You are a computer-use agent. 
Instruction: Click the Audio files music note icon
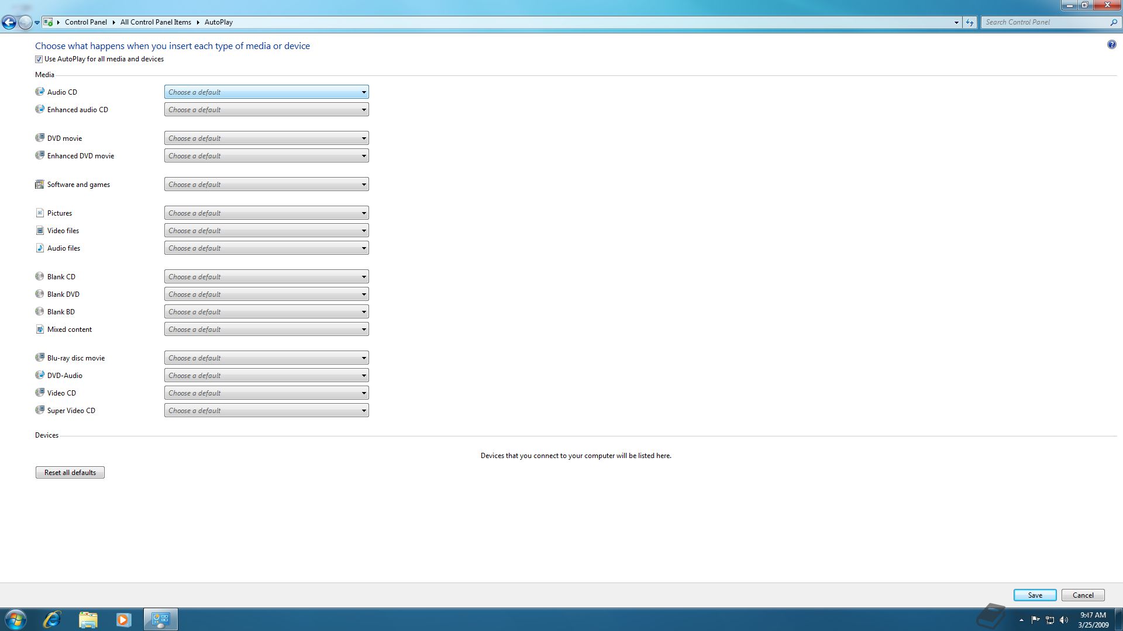click(x=40, y=248)
